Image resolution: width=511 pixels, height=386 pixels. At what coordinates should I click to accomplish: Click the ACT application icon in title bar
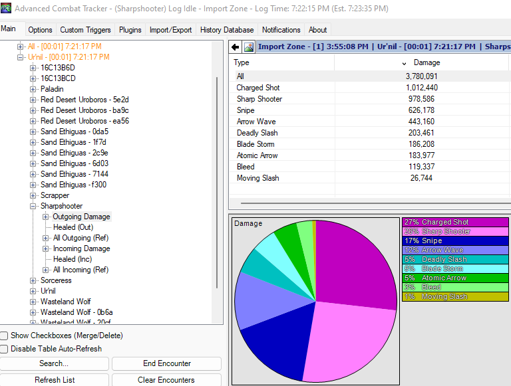[6, 8]
